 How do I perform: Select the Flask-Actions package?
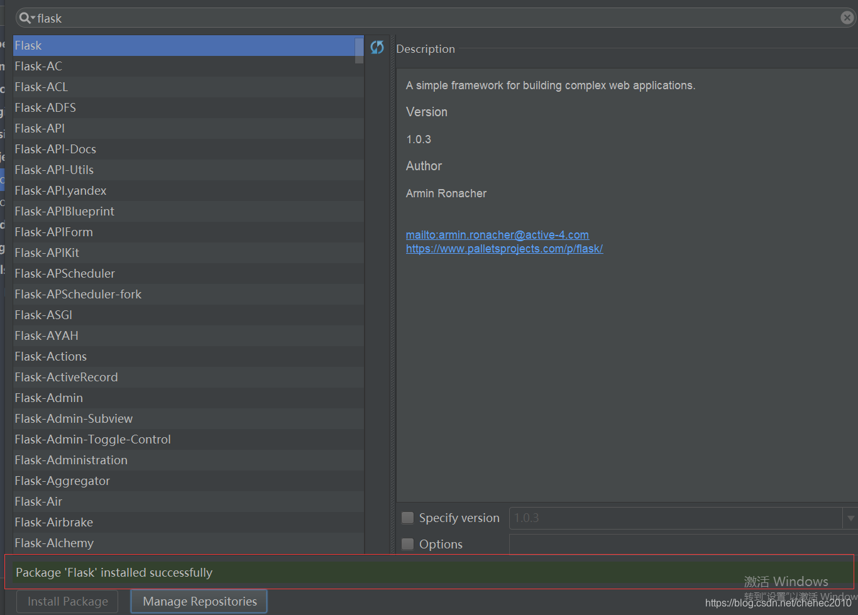pyautogui.click(x=188, y=356)
